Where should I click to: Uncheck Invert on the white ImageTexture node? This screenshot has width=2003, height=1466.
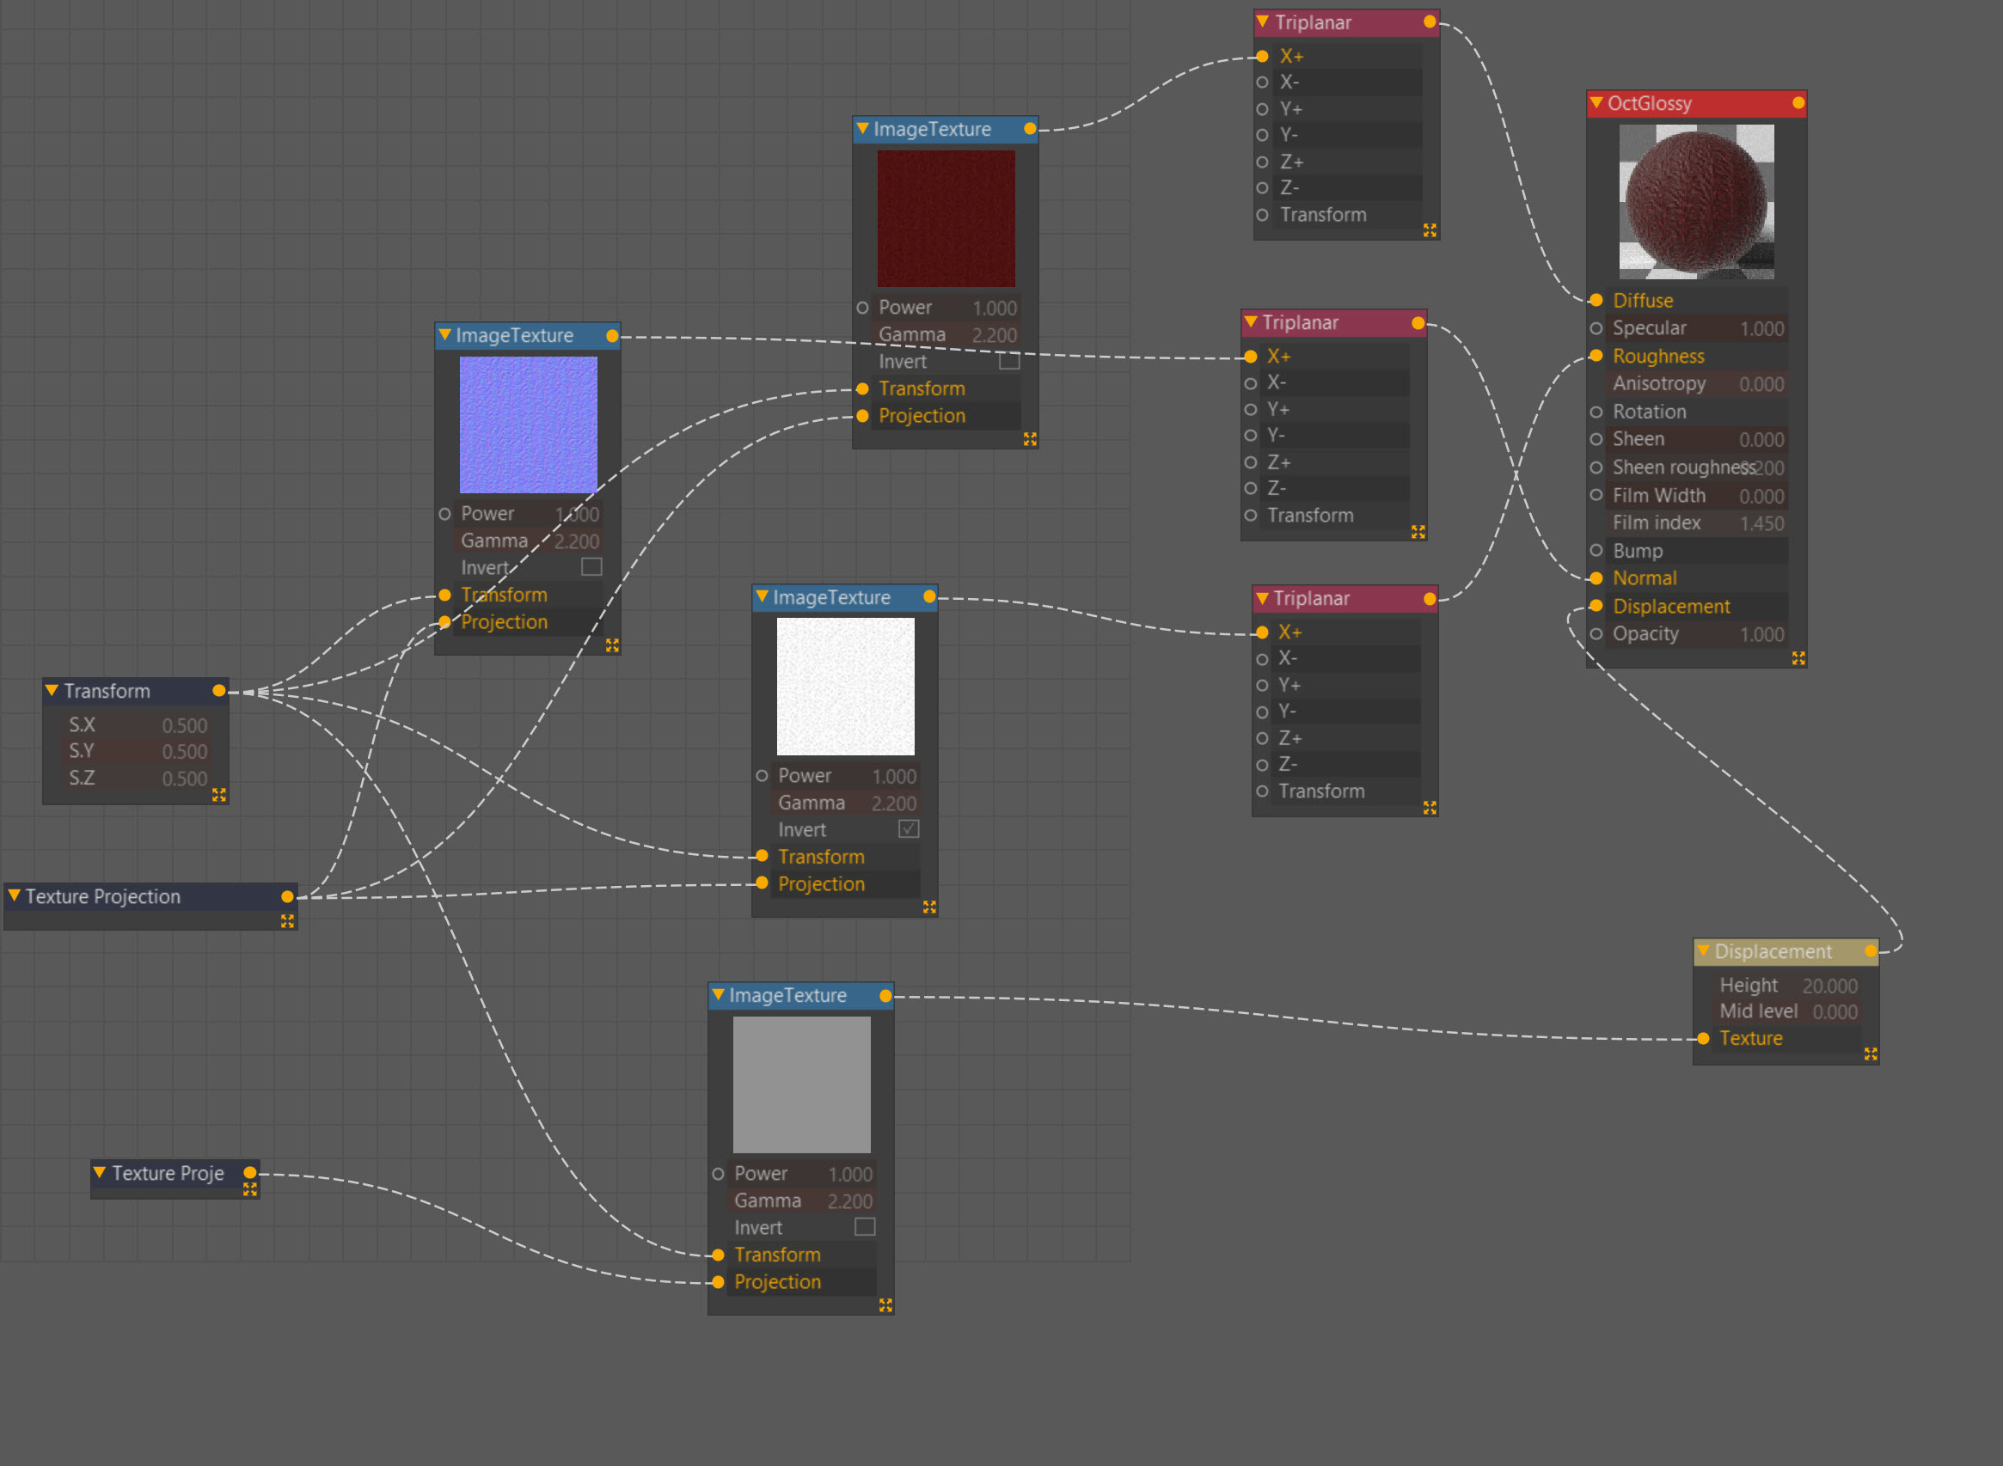pos(909,829)
